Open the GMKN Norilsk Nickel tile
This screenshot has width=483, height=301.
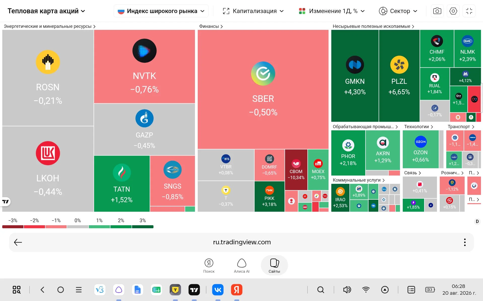pos(355,76)
